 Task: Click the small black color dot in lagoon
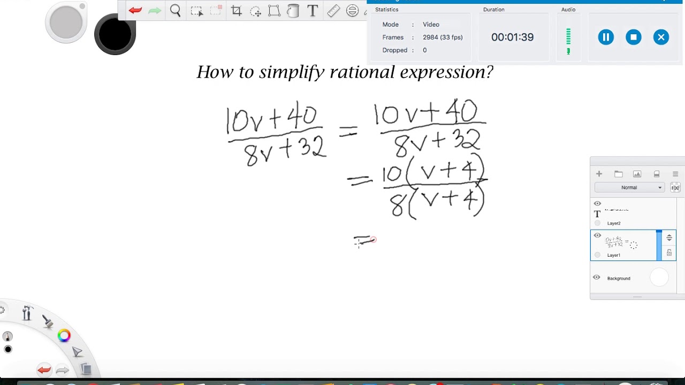click(x=7, y=349)
